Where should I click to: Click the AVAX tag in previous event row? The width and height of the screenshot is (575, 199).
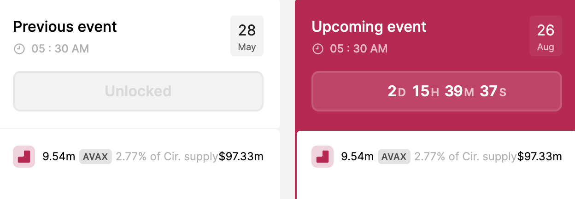click(x=95, y=157)
